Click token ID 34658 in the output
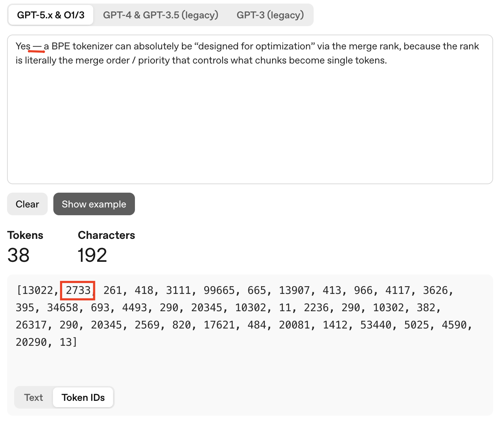Image resolution: width=503 pixels, height=422 pixels. tap(63, 308)
